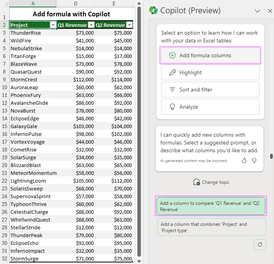Select AvalancheGlide Q1 Revenue $86,000
This screenshot has width=274, height=264.
(76, 103)
